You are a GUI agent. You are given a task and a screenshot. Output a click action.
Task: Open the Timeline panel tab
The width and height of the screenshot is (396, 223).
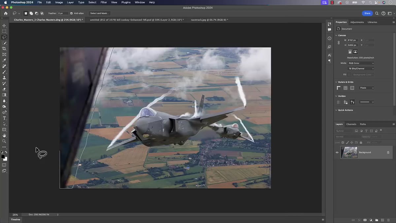click(x=16, y=219)
